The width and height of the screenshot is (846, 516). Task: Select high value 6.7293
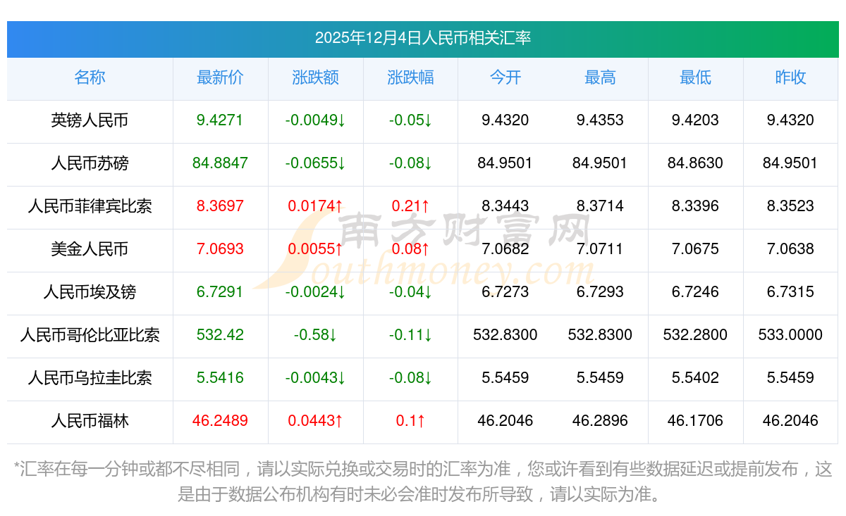[600, 292]
